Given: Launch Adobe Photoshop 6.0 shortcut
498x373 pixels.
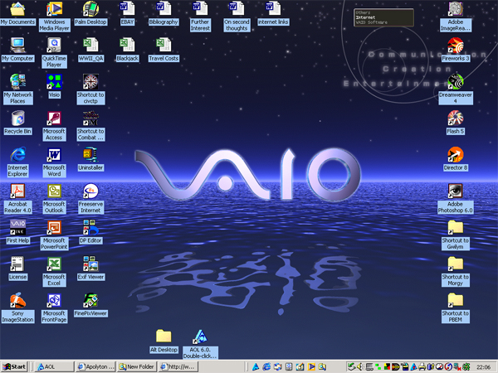Looking at the screenshot, I should (456, 191).
